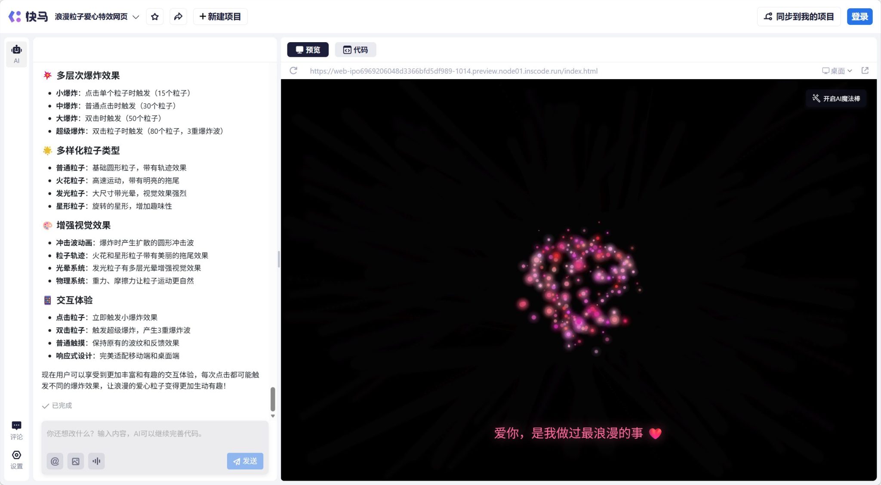Image resolution: width=881 pixels, height=485 pixels.
Task: Open the preview in a new tab
Action: [x=865, y=71]
